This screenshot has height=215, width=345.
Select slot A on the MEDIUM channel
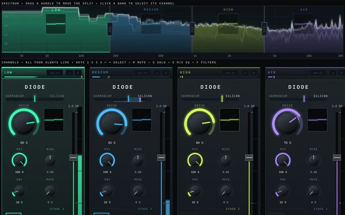click(157, 73)
